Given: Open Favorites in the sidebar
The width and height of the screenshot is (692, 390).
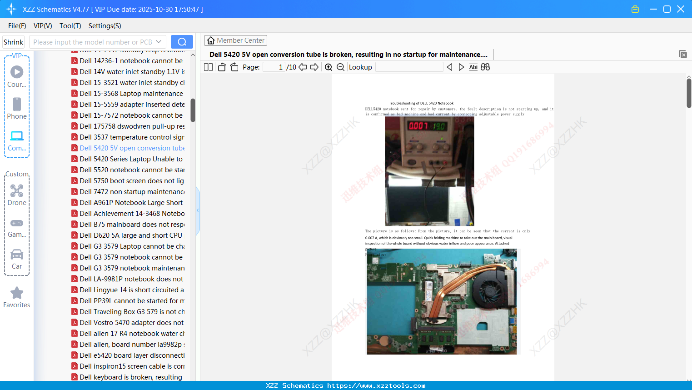Looking at the screenshot, I should pos(17,298).
